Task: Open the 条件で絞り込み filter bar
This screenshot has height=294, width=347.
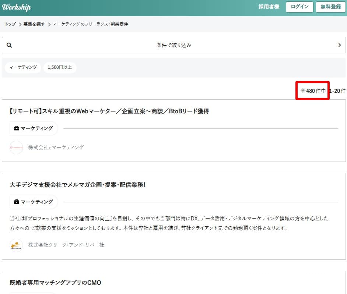Action: tap(173, 45)
